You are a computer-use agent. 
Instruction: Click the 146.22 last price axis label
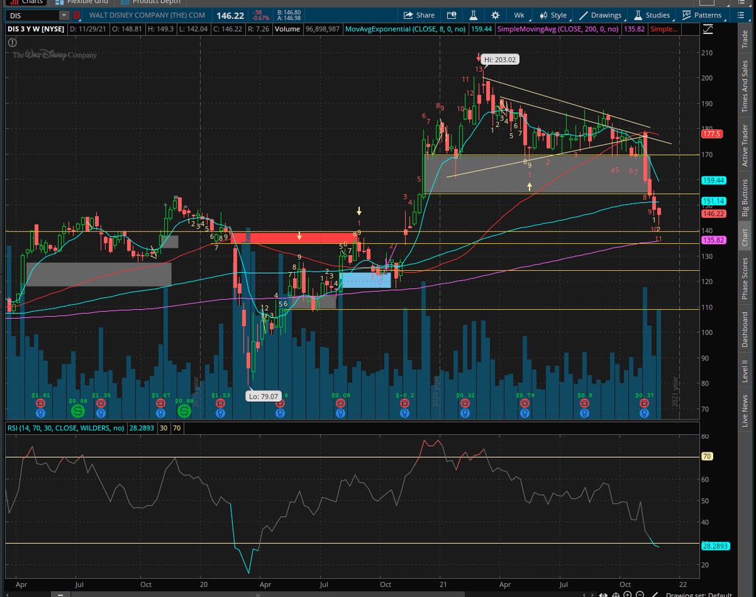click(713, 213)
